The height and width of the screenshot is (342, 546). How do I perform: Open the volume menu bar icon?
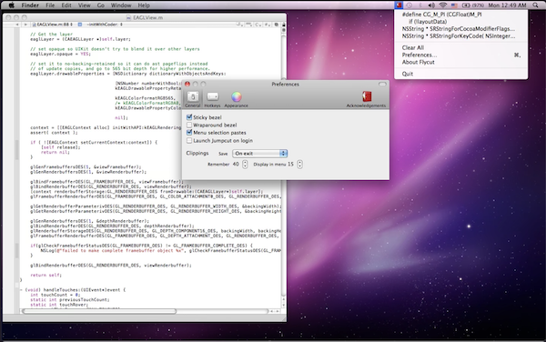coord(431,5)
